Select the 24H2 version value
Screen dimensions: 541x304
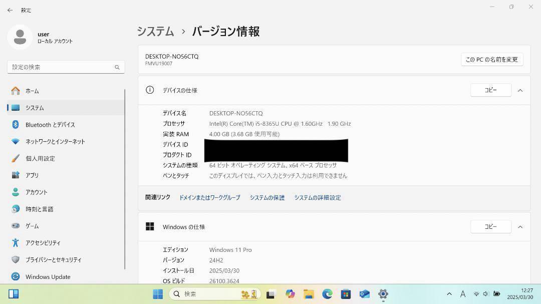[216, 260]
